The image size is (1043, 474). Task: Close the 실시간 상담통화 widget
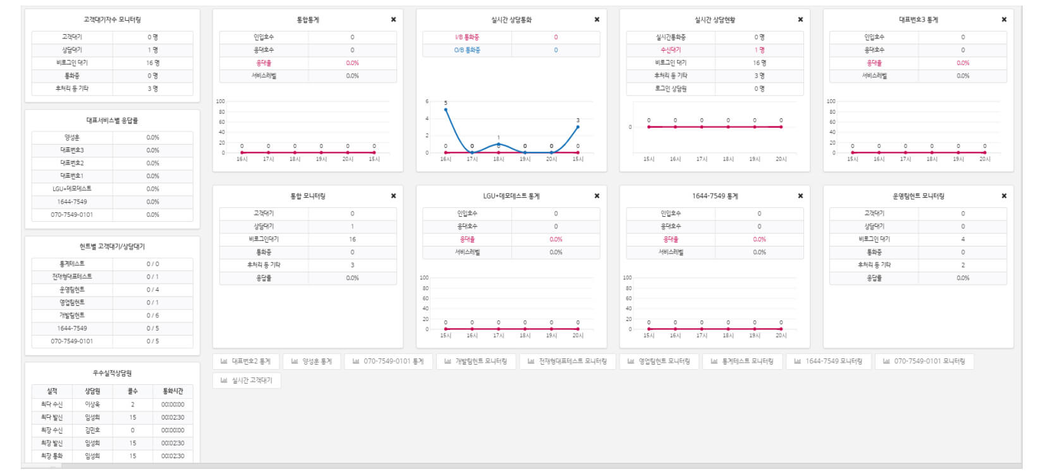[x=597, y=20]
